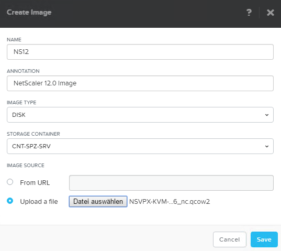Select the Upload a file radio button
Screen dimensions: 281x251
[x=10, y=201]
